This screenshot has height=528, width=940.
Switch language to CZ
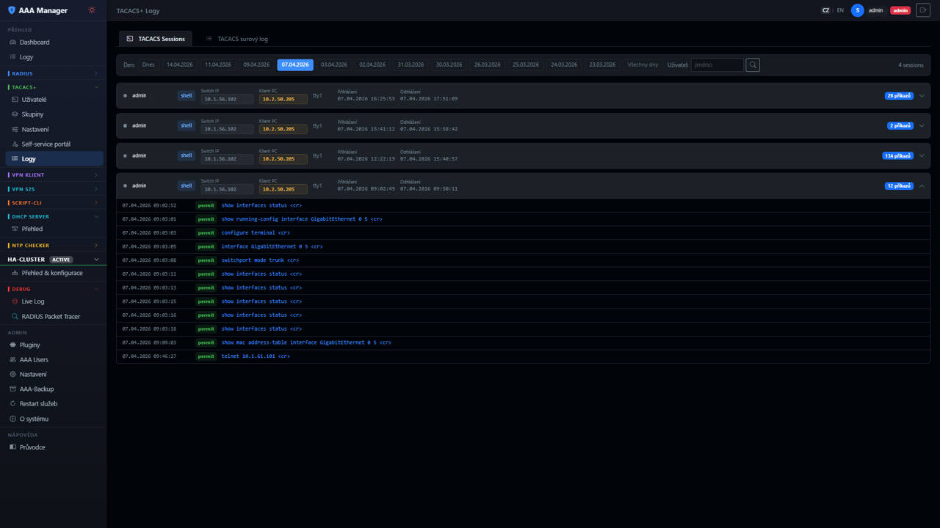tap(825, 10)
